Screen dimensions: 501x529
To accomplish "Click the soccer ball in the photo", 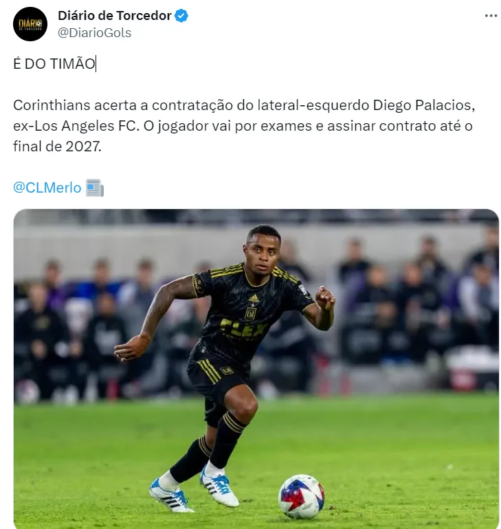I will point(301,496).
